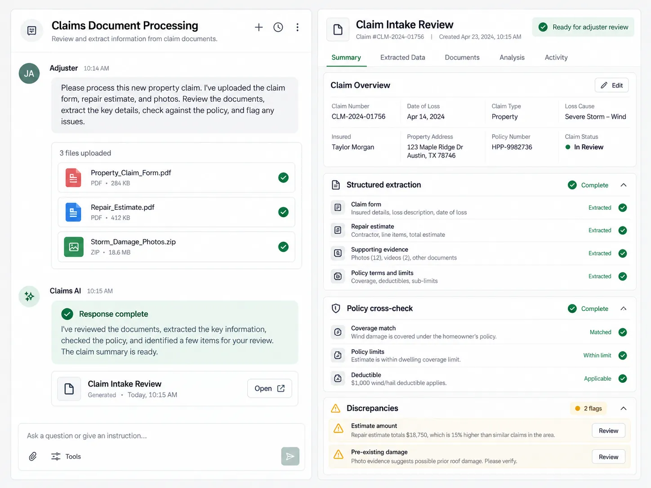Click the insured name Taylor Morgan
Viewport: 651px width, 488px height.
[x=353, y=147]
